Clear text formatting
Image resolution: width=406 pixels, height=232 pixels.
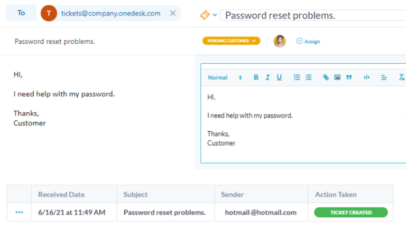[401, 78]
